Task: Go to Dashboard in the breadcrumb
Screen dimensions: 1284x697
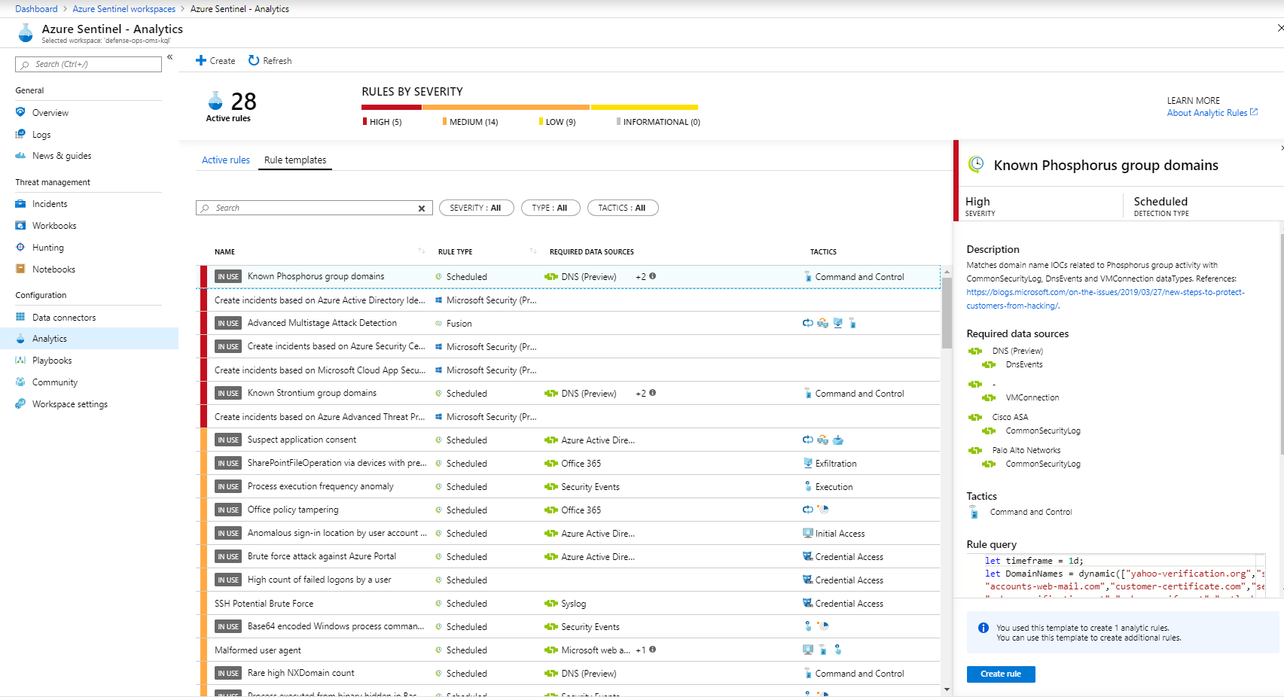Action: [36, 9]
